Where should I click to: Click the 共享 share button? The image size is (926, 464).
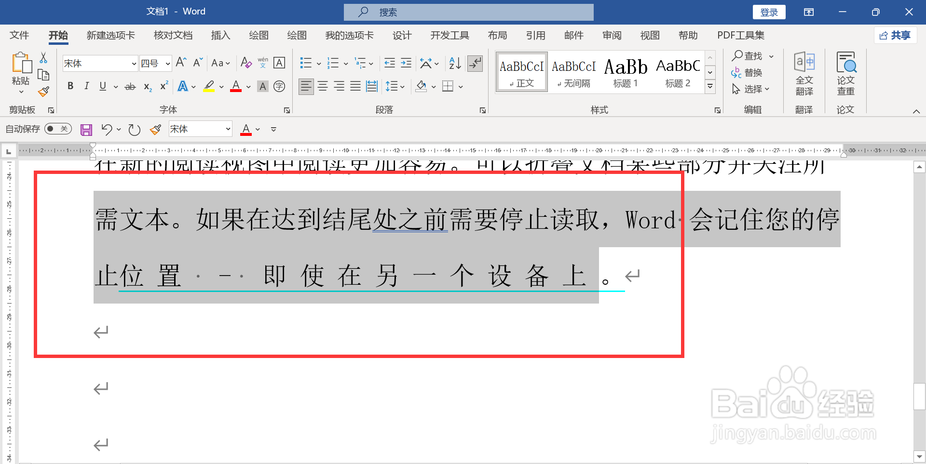(895, 35)
